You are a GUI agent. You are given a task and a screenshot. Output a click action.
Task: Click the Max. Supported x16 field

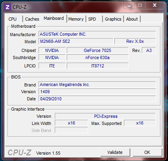[140, 123]
